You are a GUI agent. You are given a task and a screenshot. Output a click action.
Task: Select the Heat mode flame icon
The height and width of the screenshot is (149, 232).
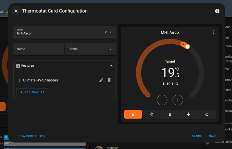tap(133, 115)
